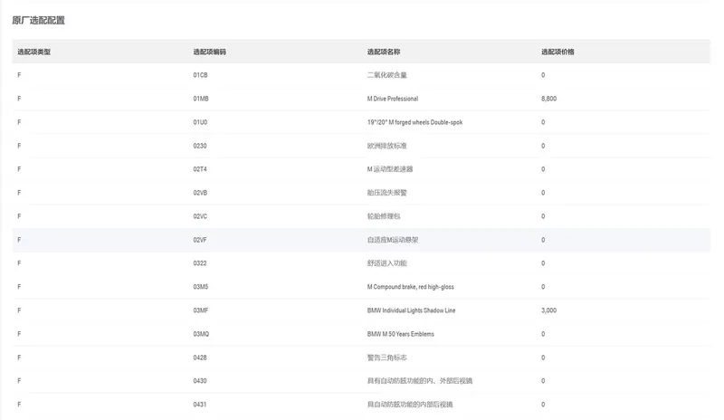This screenshot has height=420, width=724.
Task: Select the 二氧化碳含量 option name
Action: point(387,75)
